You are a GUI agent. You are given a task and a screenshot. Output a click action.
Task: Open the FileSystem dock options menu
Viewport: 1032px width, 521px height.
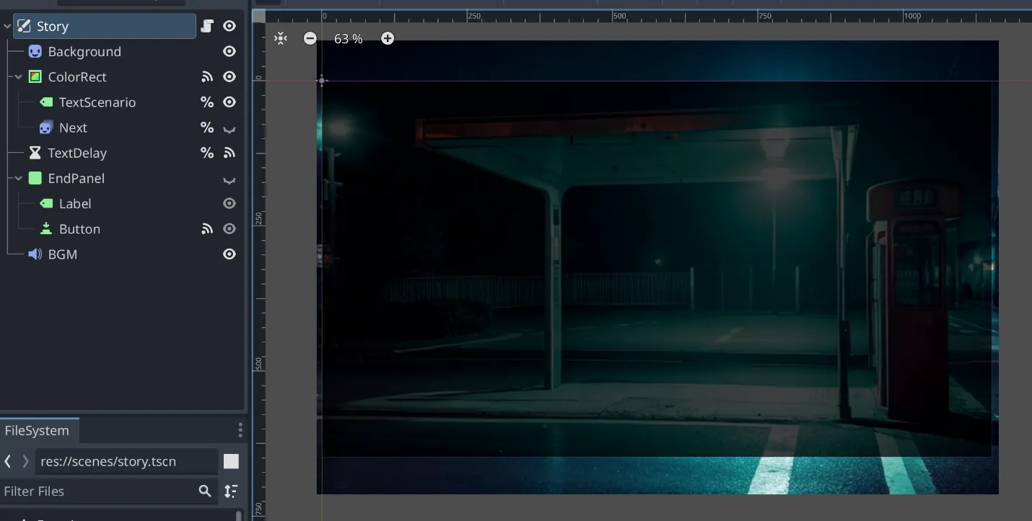click(240, 430)
